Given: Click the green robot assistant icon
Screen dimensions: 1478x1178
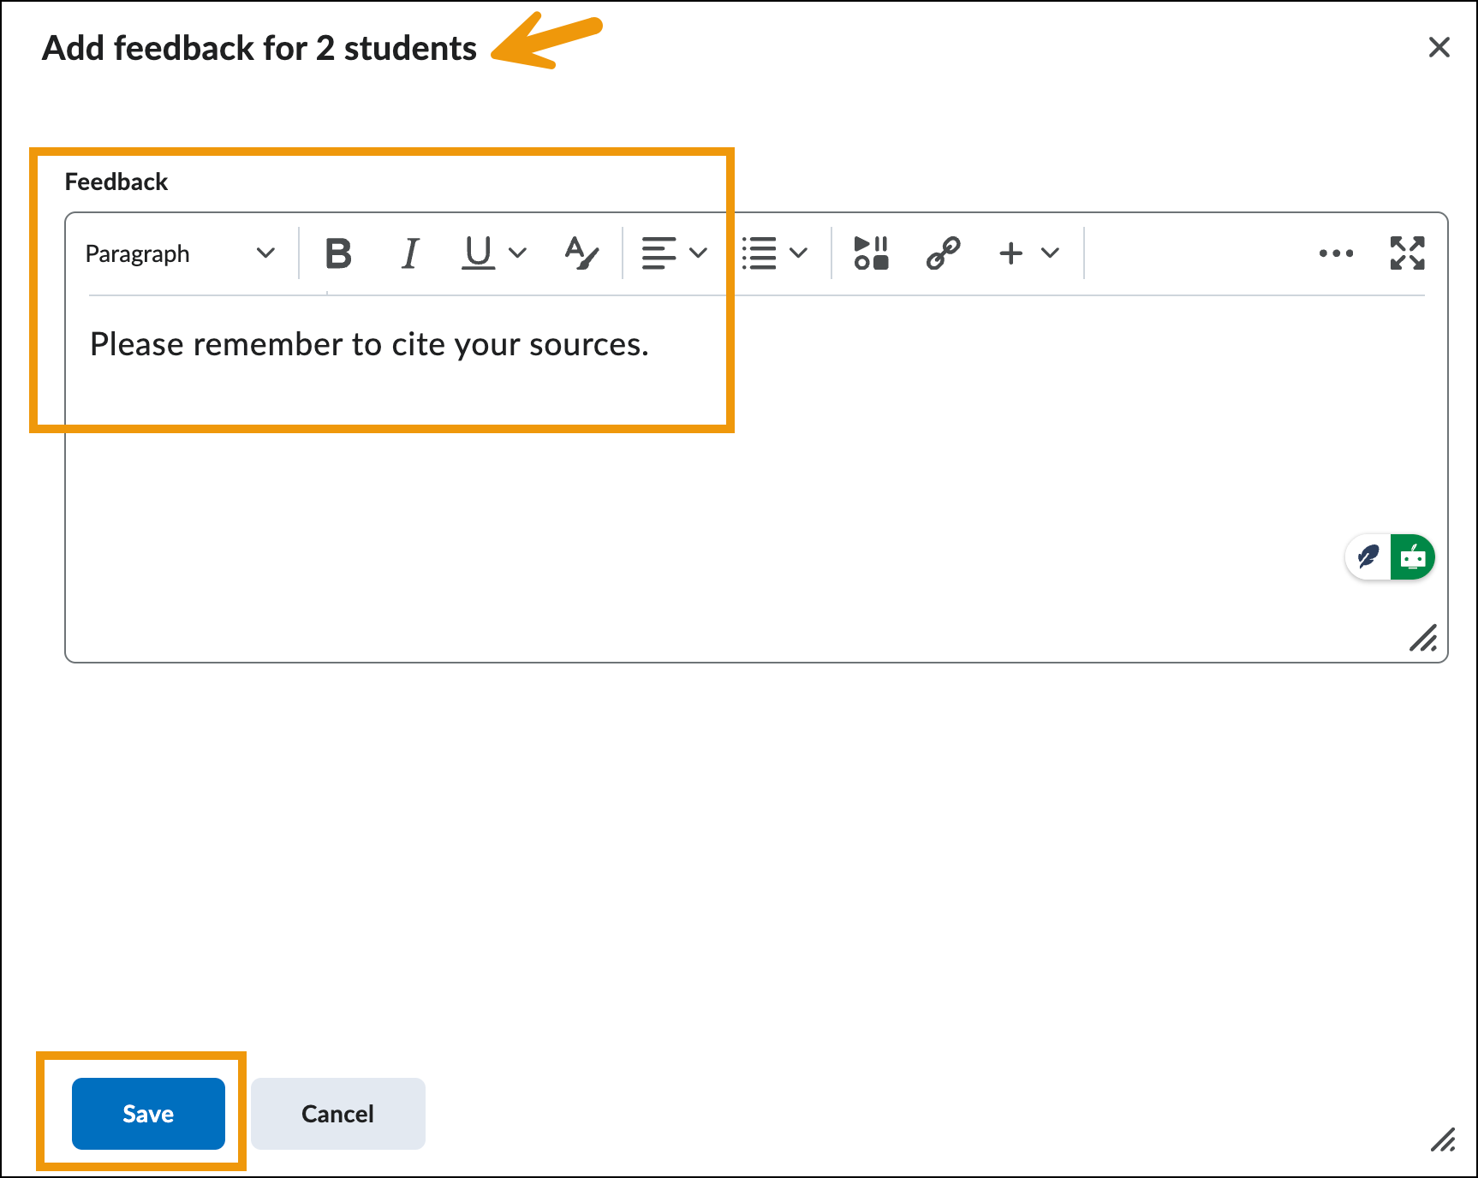Looking at the screenshot, I should click(1412, 557).
